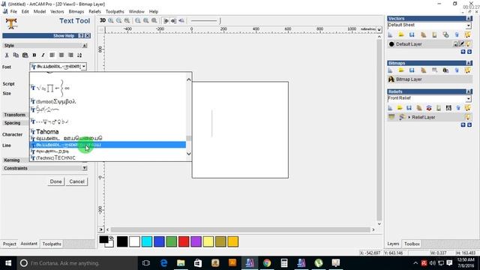Image resolution: width=480 pixels, height=270 pixels.
Task: Open the Vectors menu
Action: (57, 12)
